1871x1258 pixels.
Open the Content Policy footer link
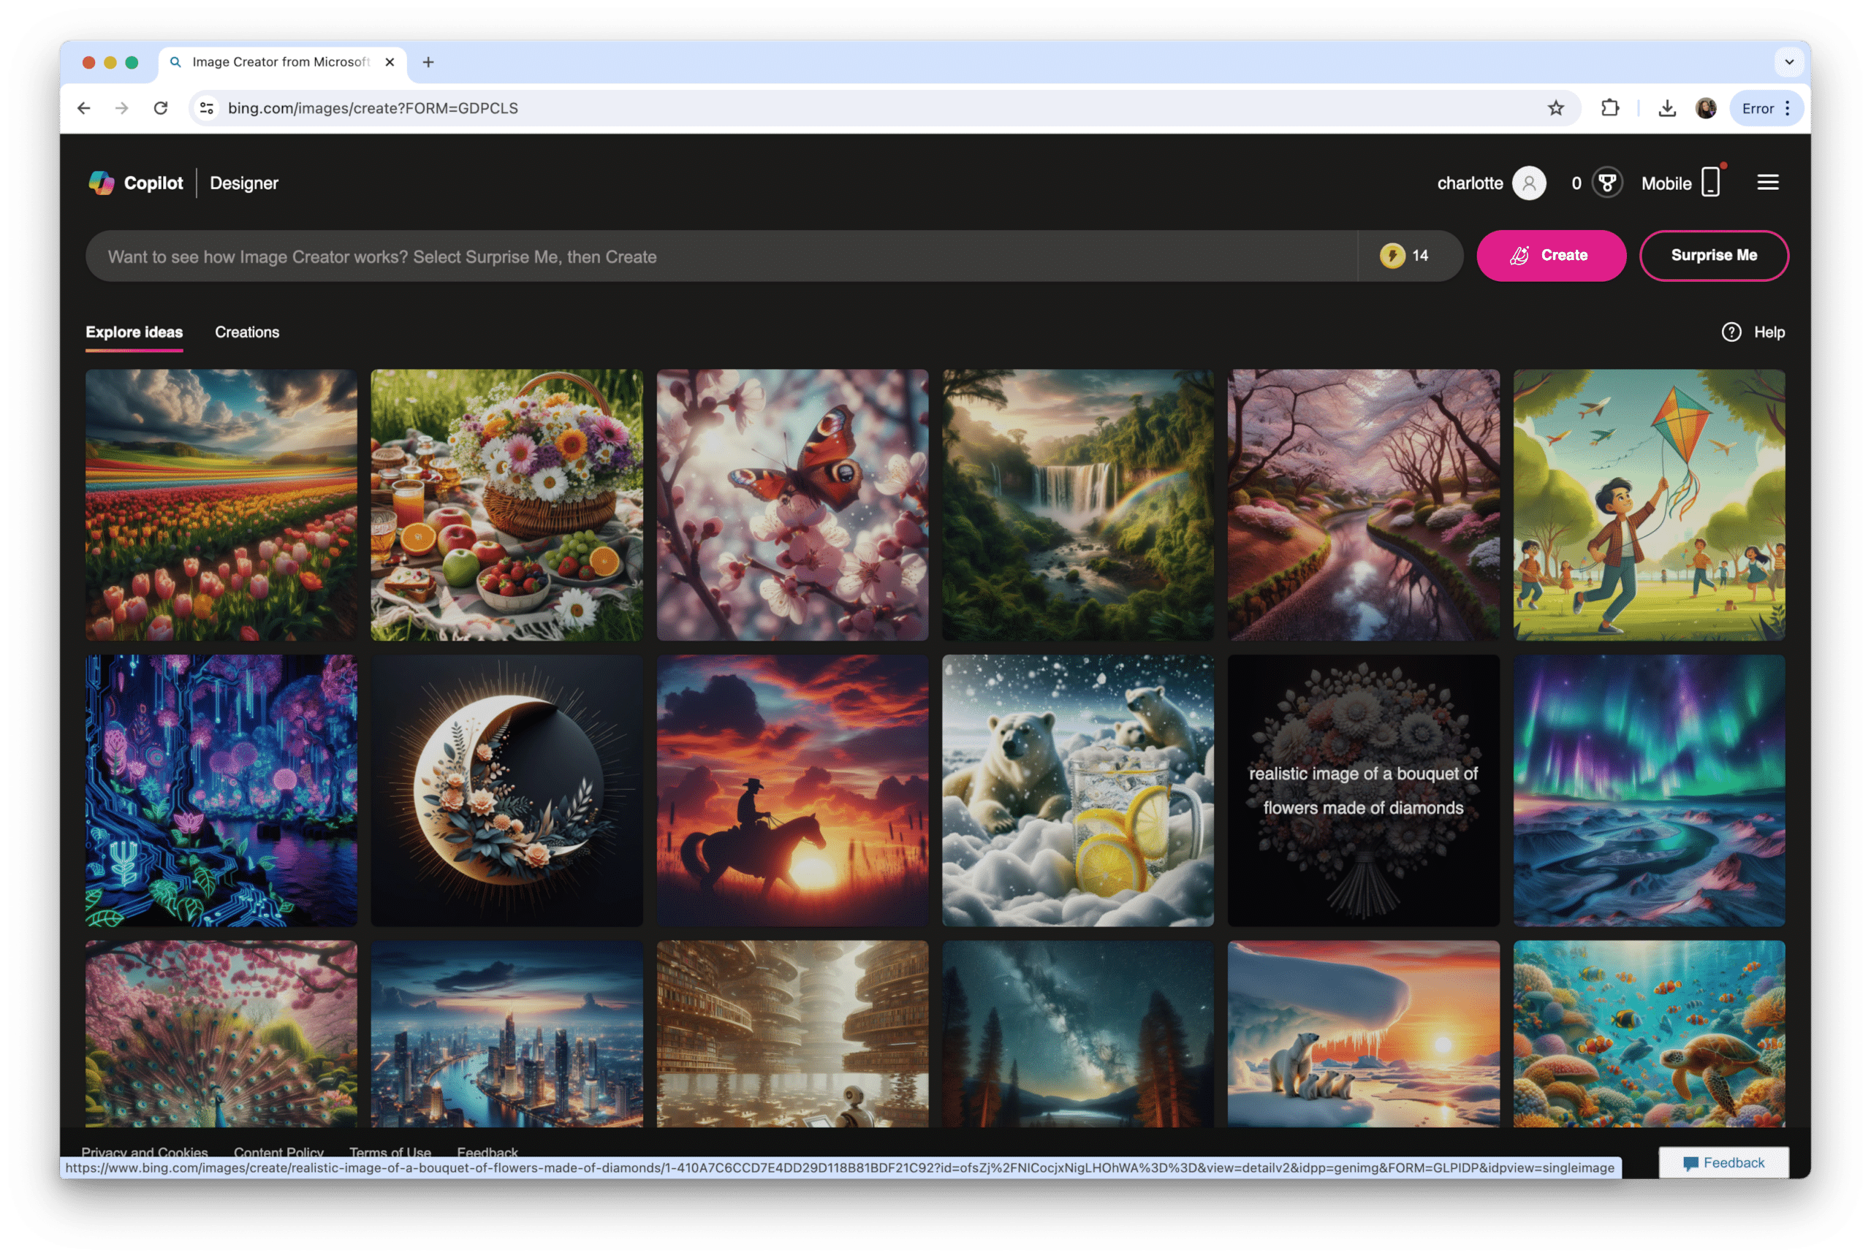pyautogui.click(x=278, y=1152)
